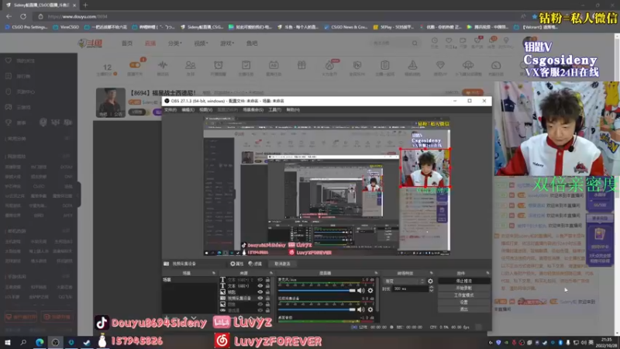
Task: Open settings gear for 麦克风/Aux channel
Action: [370, 290]
